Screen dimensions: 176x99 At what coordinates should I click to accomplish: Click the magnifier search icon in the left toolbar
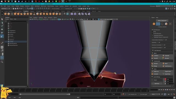(x=2, y=62)
